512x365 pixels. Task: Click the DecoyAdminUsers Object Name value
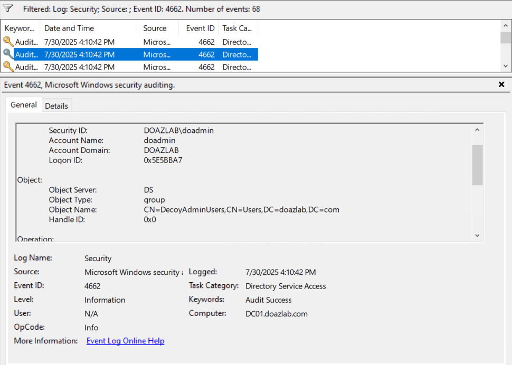[x=241, y=209]
